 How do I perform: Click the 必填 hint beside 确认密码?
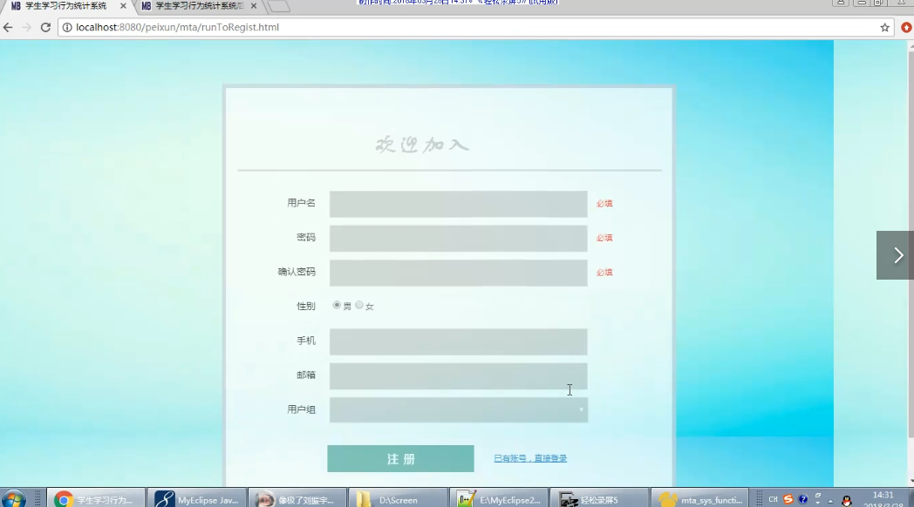pyautogui.click(x=604, y=273)
